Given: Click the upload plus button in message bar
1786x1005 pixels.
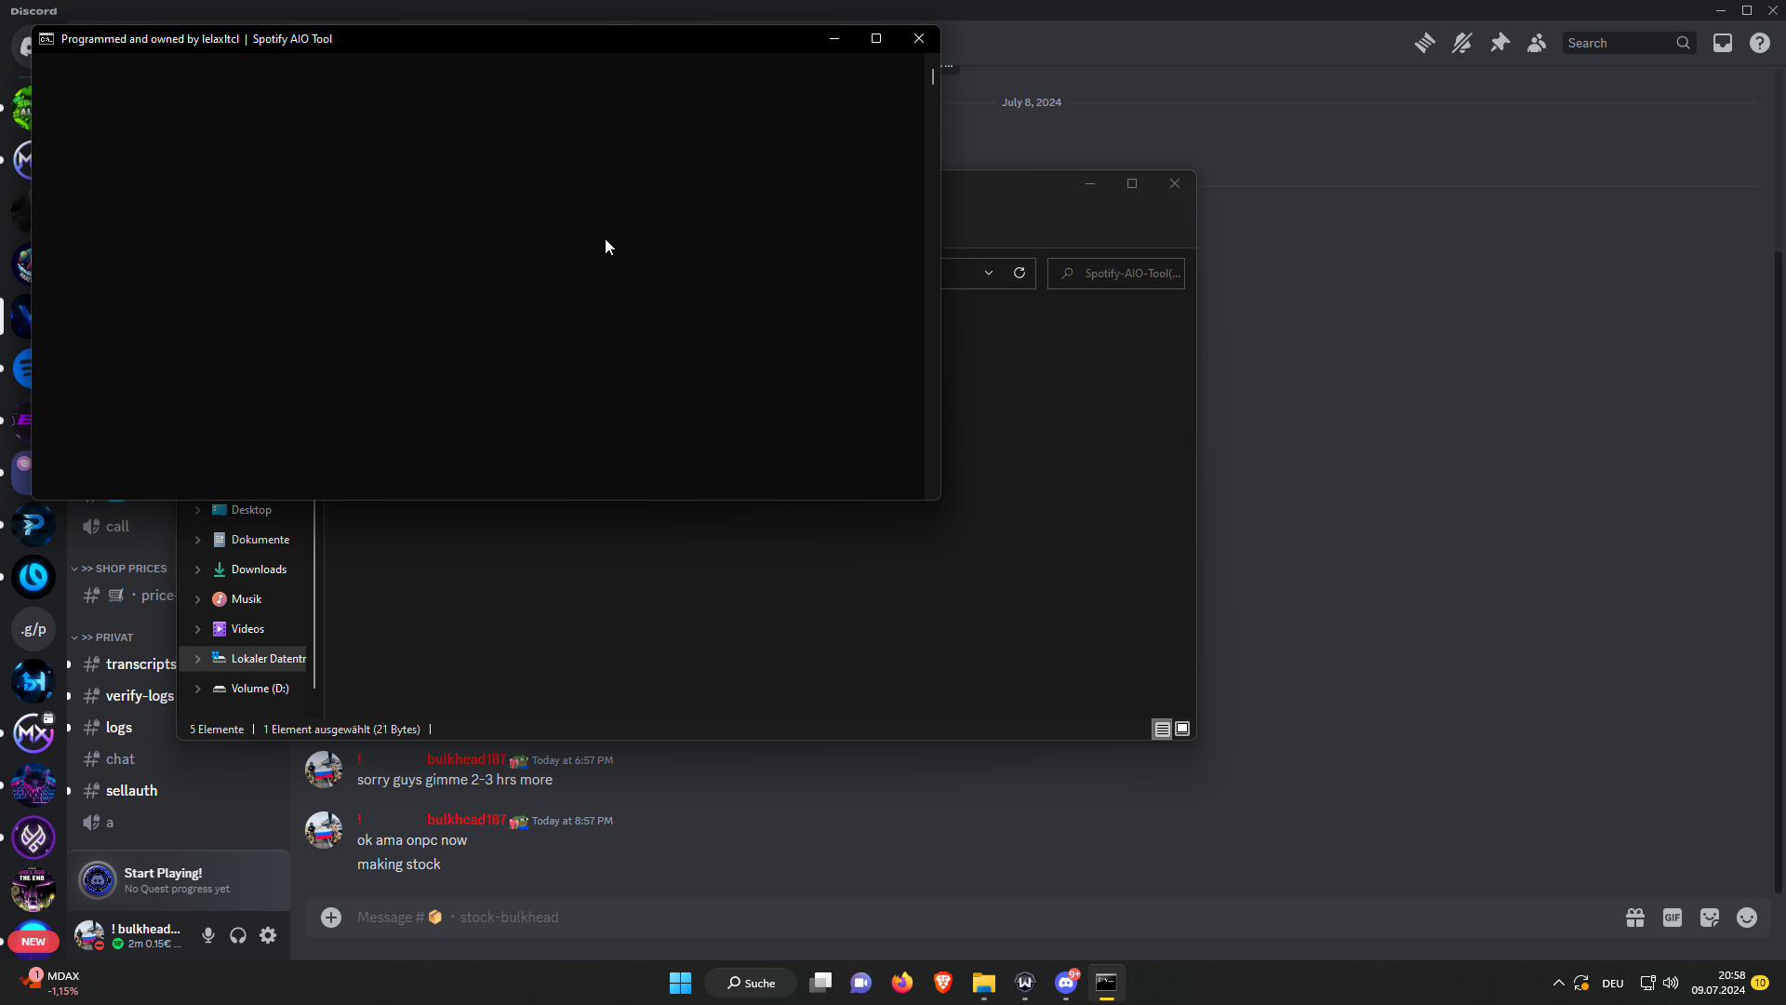Looking at the screenshot, I should tap(331, 918).
